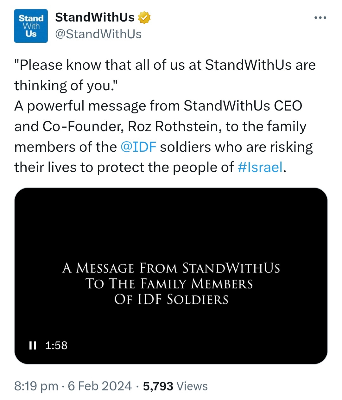Click the video title text frame
The image size is (342, 400).
[171, 284]
